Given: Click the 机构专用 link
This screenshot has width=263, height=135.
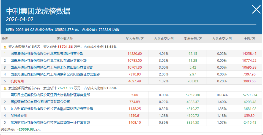Looking at the screenshot, I should [x=17, y=81].
